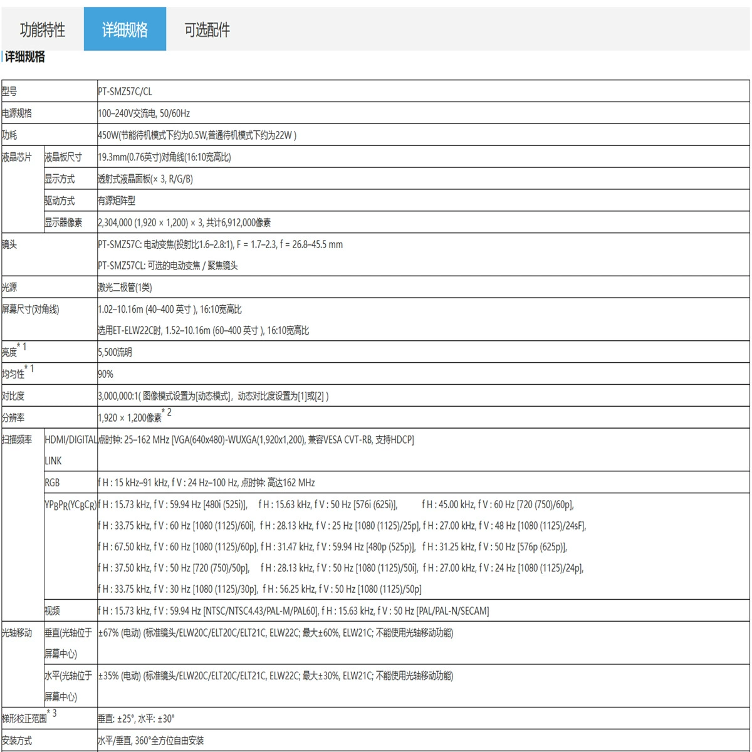Image resolution: width=752 pixels, height=752 pixels.
Task: Select 100–240V交流电, 50/60Hz value
Action: point(144,113)
